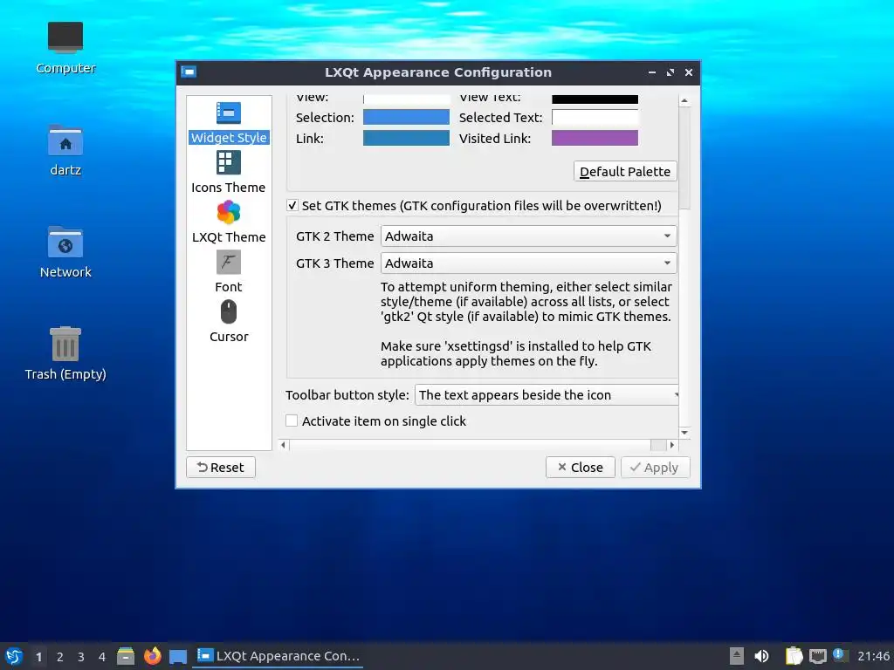Change the Selected Text color swatch
Screen dimensions: 894x670
[595, 118]
